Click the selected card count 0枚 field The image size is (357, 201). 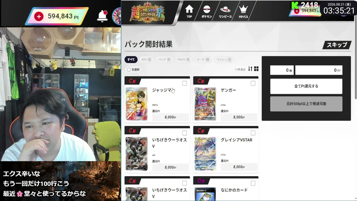click(282, 70)
